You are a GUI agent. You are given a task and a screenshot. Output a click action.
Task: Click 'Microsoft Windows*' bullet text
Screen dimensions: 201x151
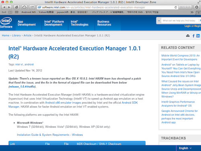pos(30,123)
